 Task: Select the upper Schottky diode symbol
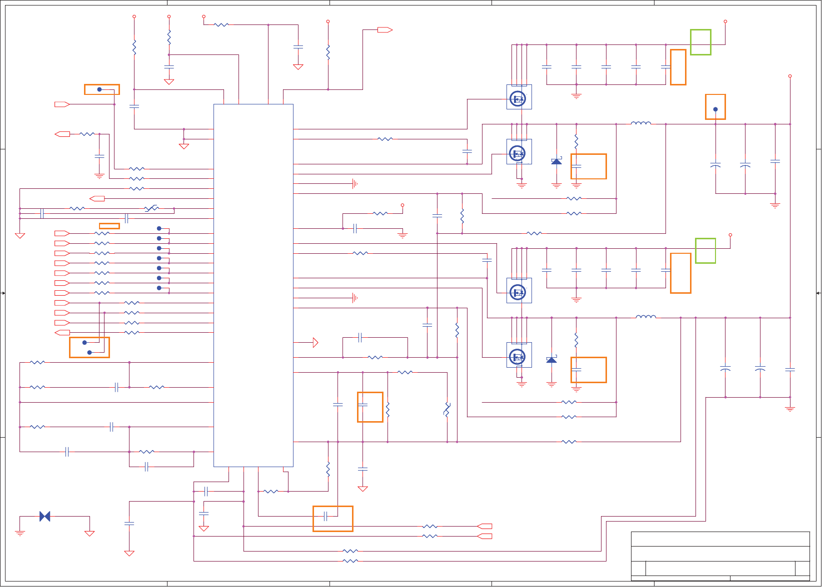click(x=556, y=161)
